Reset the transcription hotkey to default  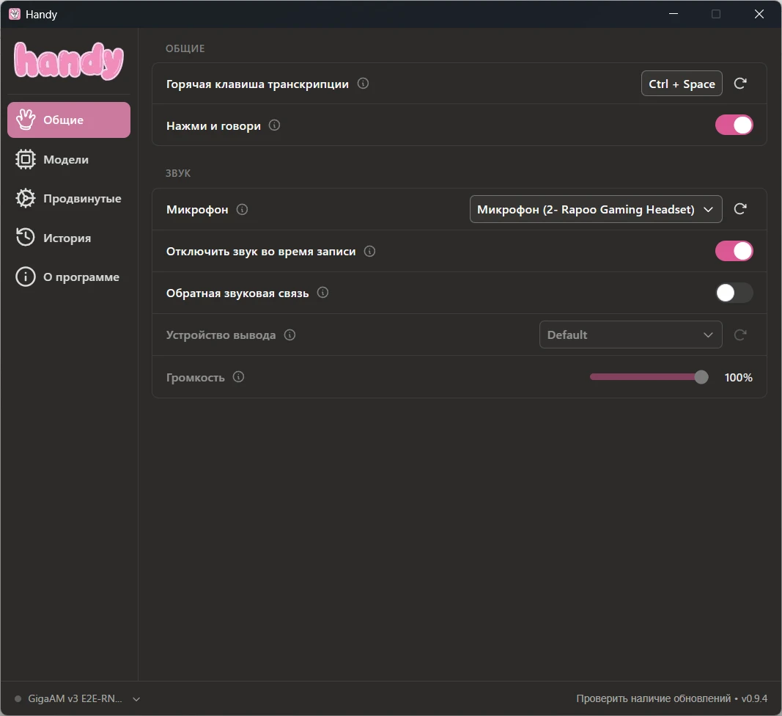coord(740,84)
